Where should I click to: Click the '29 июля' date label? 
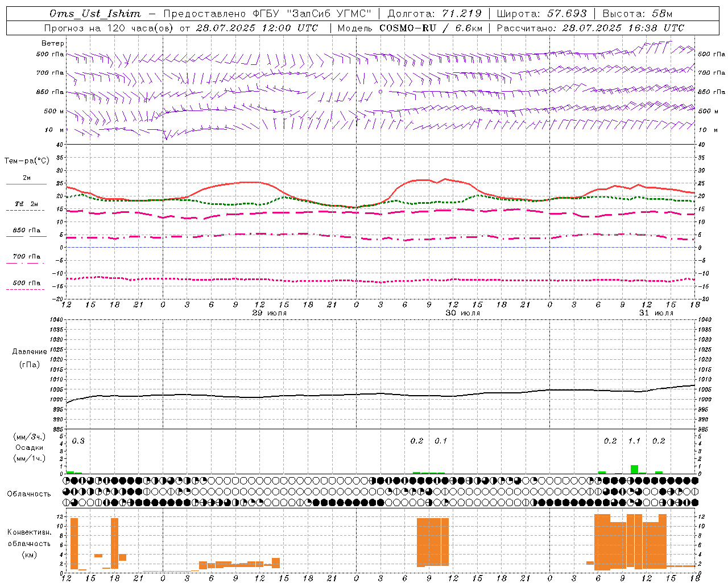tap(270, 313)
